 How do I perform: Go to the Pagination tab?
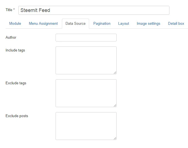coord(102,24)
